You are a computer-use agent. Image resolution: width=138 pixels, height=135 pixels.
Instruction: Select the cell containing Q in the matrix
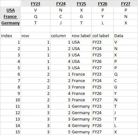point(35,16)
